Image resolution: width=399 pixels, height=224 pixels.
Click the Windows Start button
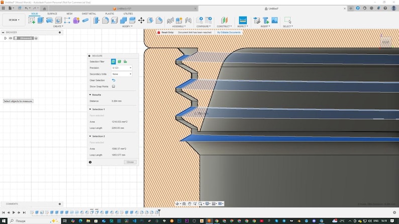pos(4,221)
